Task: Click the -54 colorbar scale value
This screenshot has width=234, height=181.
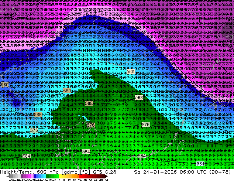Action: [12, 180]
